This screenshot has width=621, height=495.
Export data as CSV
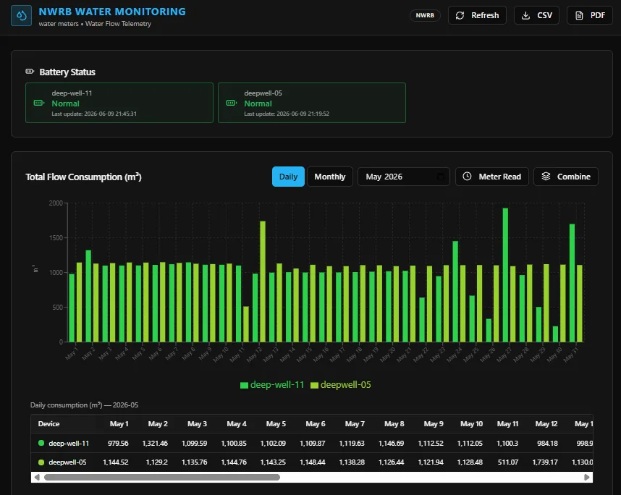[x=536, y=15]
